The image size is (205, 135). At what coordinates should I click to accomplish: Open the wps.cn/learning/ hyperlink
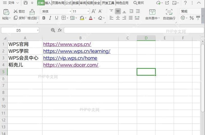click(77, 51)
